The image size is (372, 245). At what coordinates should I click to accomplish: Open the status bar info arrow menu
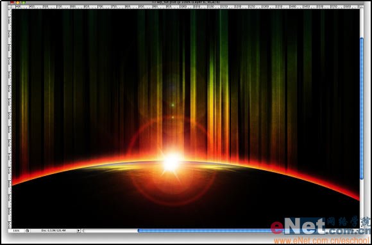(x=78, y=230)
